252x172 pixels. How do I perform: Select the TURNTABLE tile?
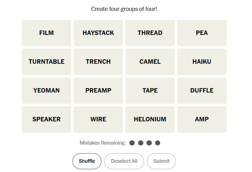[46, 62]
